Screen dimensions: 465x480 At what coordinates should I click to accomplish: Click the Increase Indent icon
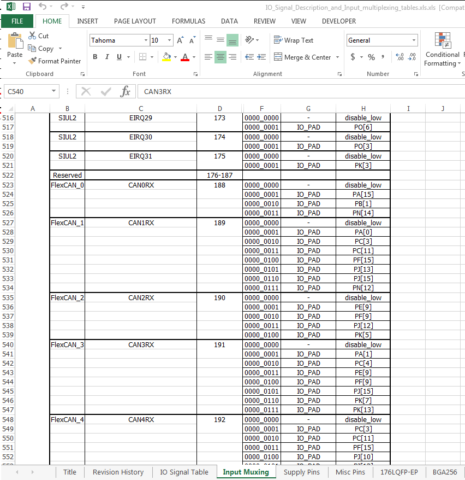pyautogui.click(x=261, y=57)
